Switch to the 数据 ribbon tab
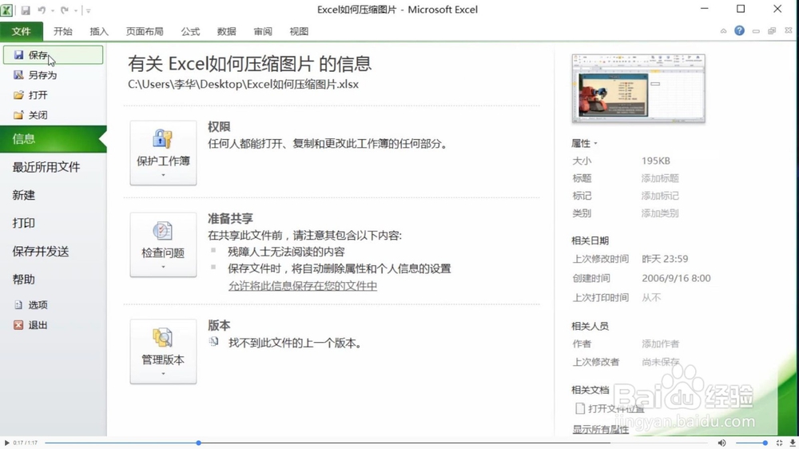This screenshot has width=799, height=449. click(x=226, y=32)
